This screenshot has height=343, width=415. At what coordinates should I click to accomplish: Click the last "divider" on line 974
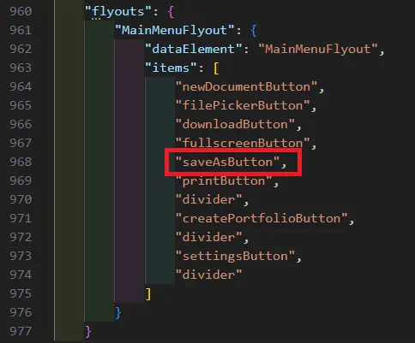(208, 275)
